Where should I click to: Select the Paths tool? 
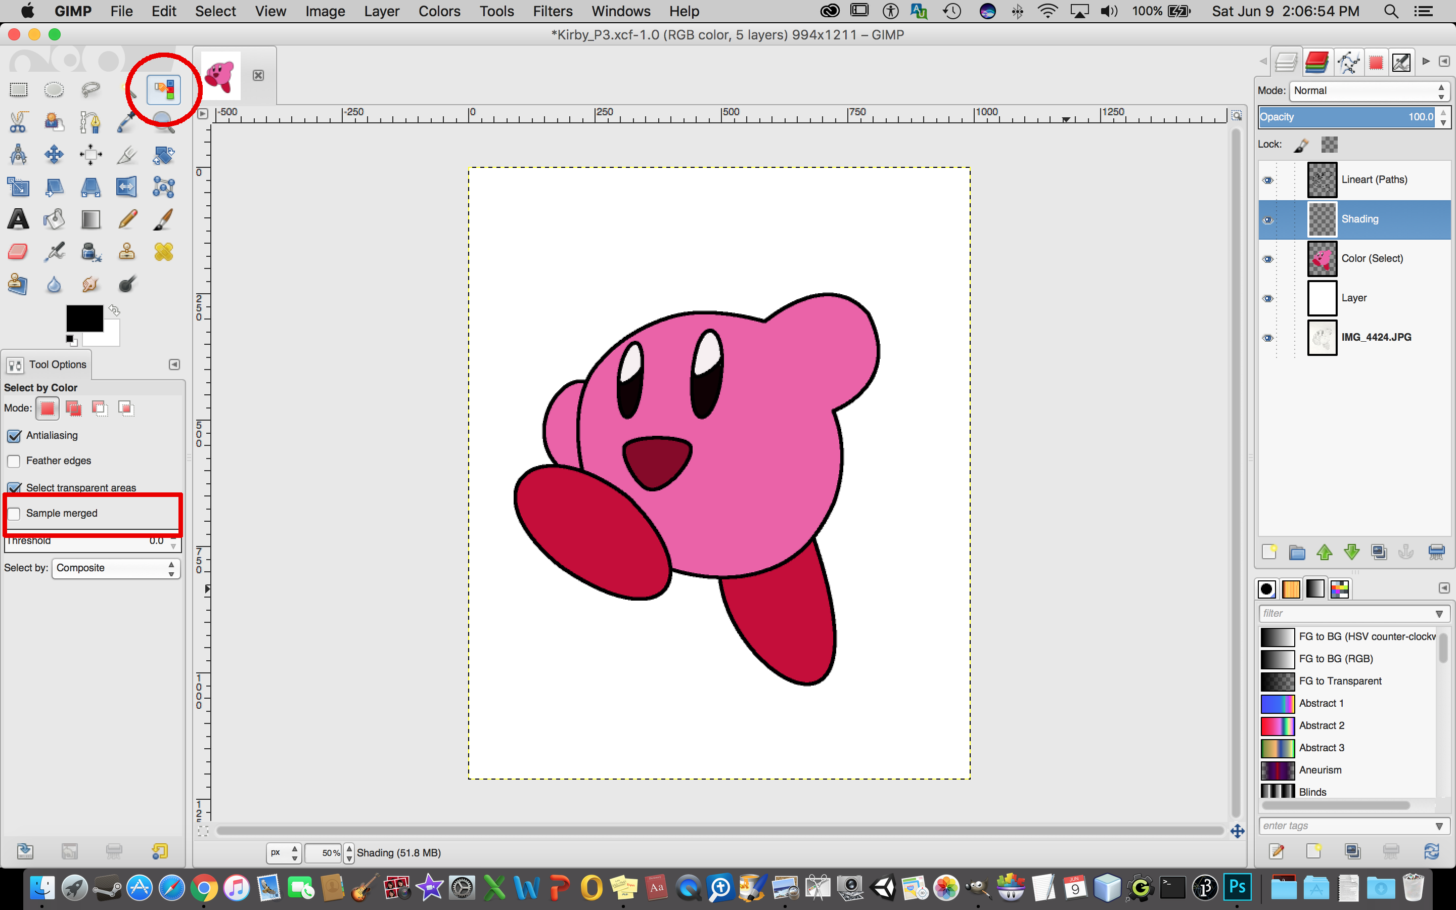[x=90, y=122]
